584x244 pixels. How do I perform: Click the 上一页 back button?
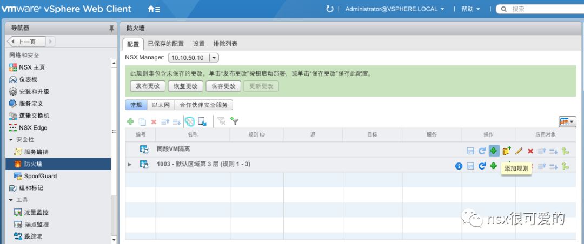click(x=26, y=42)
